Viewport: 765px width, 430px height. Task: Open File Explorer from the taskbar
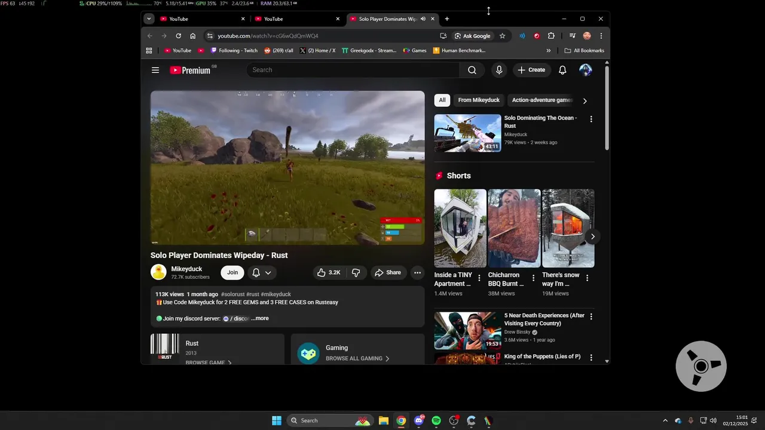(x=384, y=420)
